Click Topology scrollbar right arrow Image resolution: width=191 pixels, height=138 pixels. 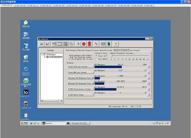[61, 100]
